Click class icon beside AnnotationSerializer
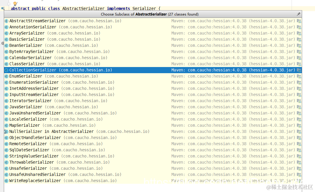Viewport: 315px width, 192px height. point(6,27)
